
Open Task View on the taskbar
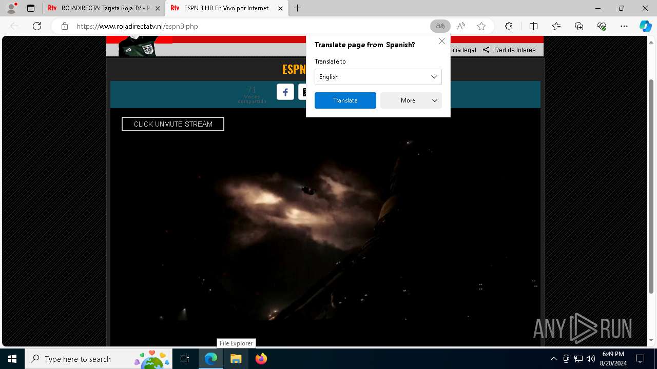[x=185, y=359]
